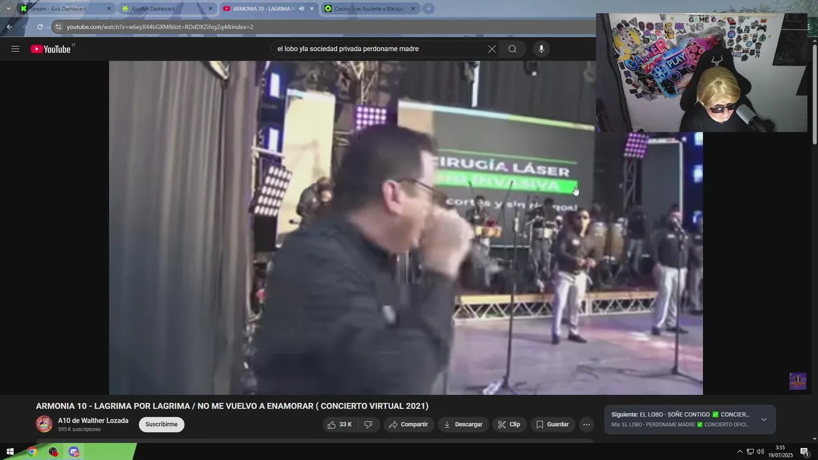Clear the search box text

click(x=492, y=49)
